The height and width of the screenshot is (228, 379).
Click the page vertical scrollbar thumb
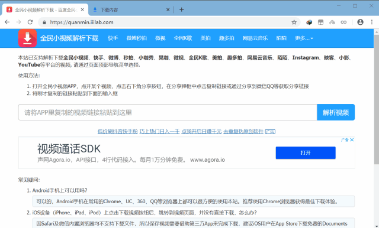pos(377,99)
